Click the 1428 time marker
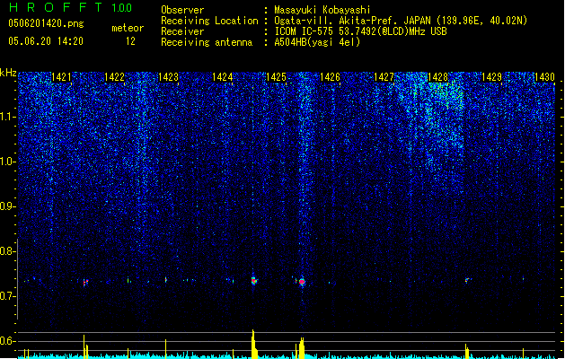Viewport: 565px width, 359px height. pyautogui.click(x=437, y=77)
